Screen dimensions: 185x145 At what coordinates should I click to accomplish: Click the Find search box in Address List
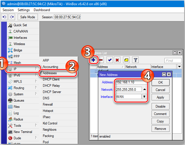click(x=173, y=61)
